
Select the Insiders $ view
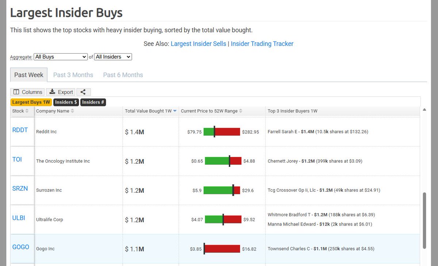[x=66, y=102]
